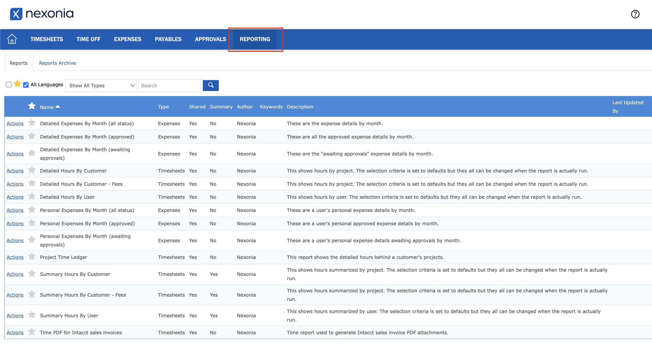The image size is (652, 347).
Task: Open Actions for Detailed Expenses By Month (all status)
Action: 15,124
